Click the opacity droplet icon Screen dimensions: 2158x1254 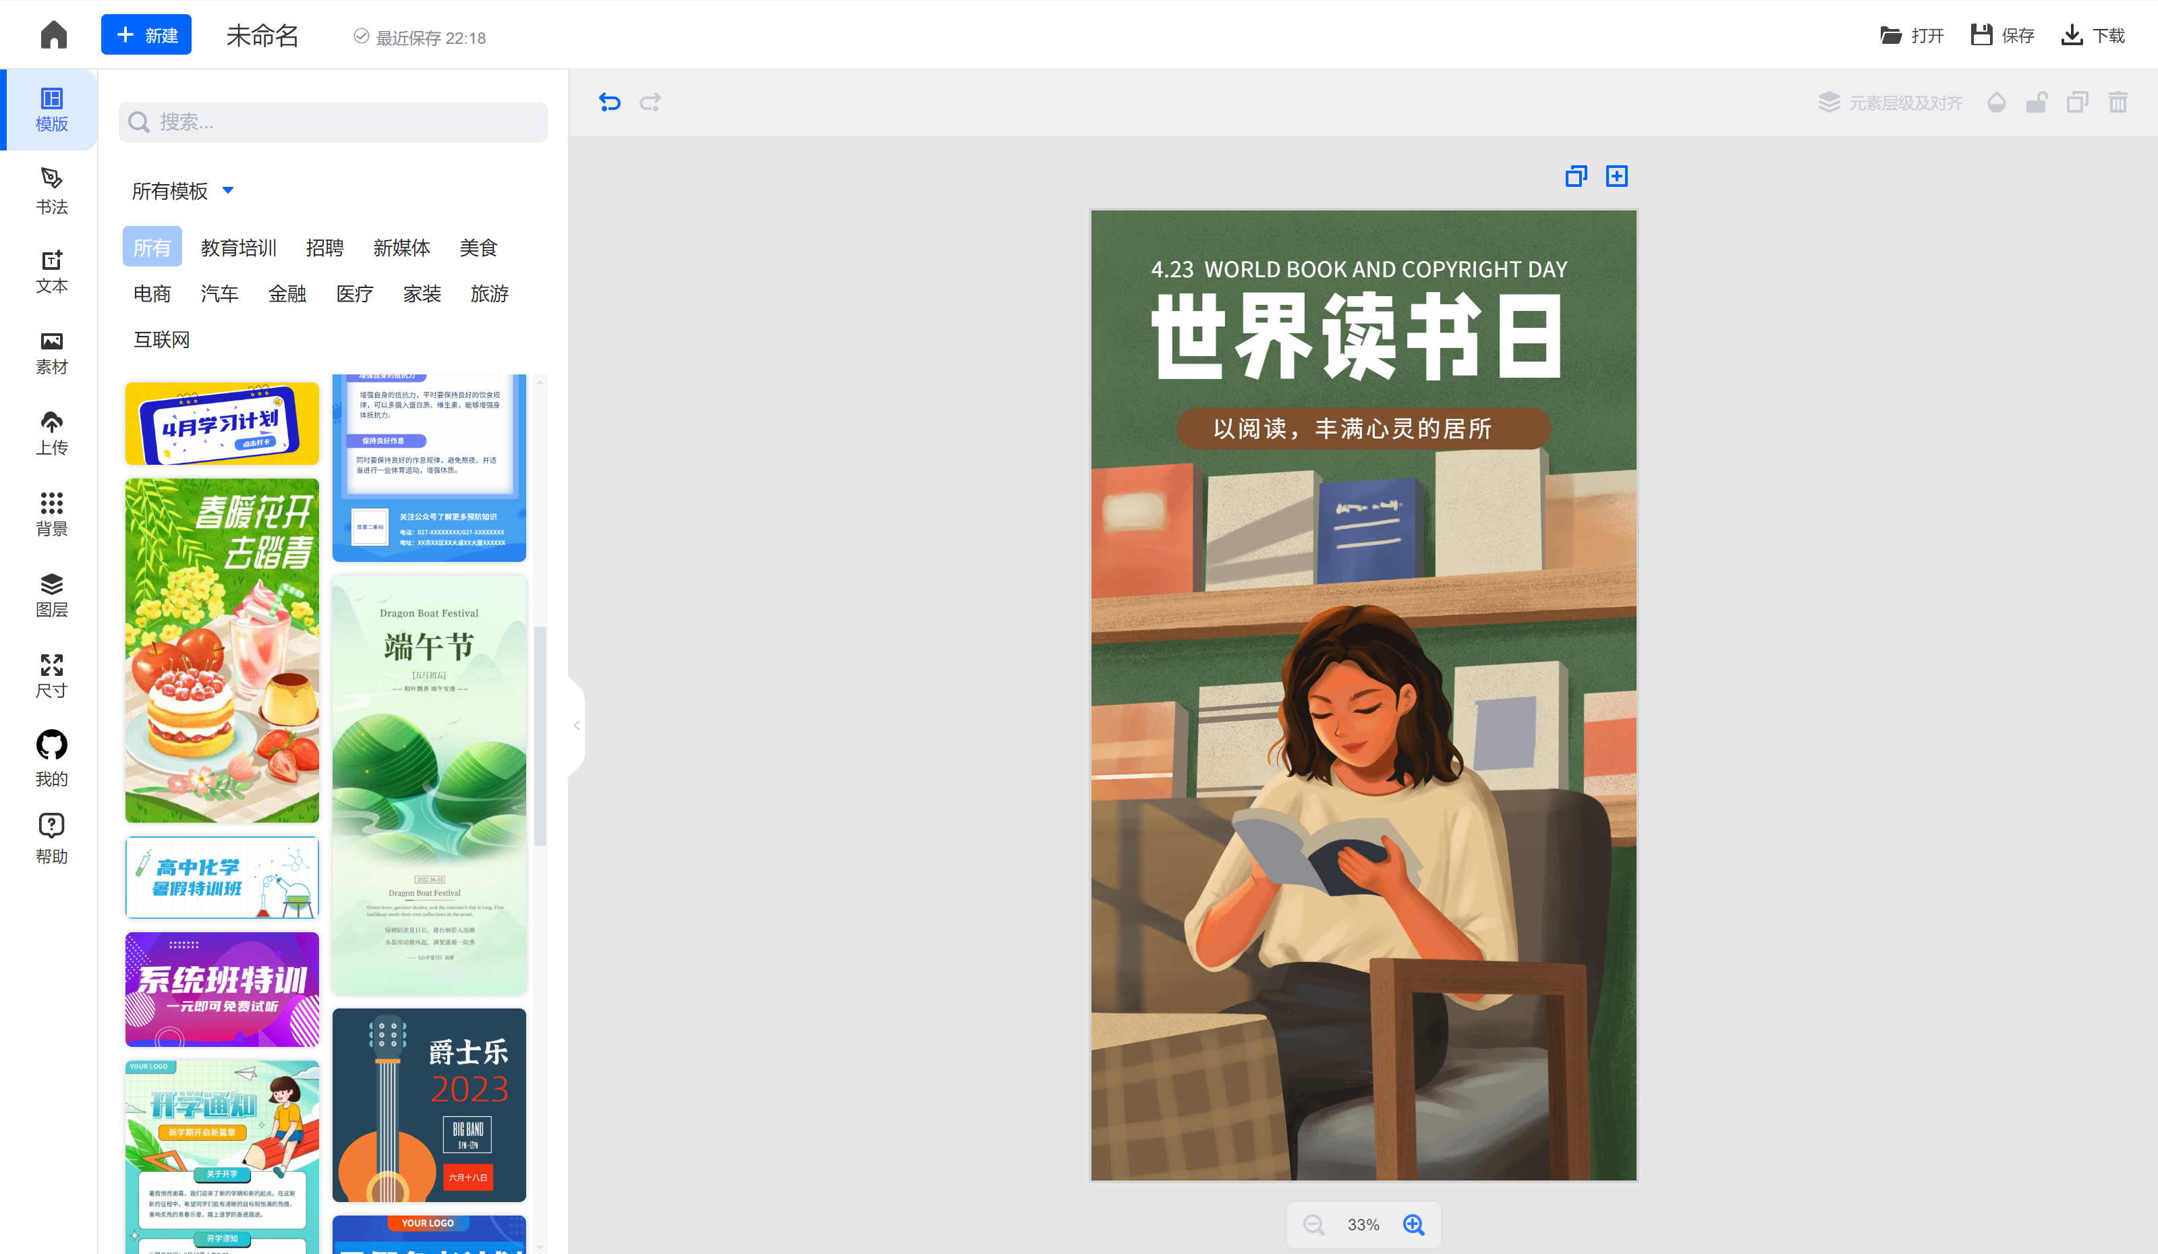(1996, 103)
